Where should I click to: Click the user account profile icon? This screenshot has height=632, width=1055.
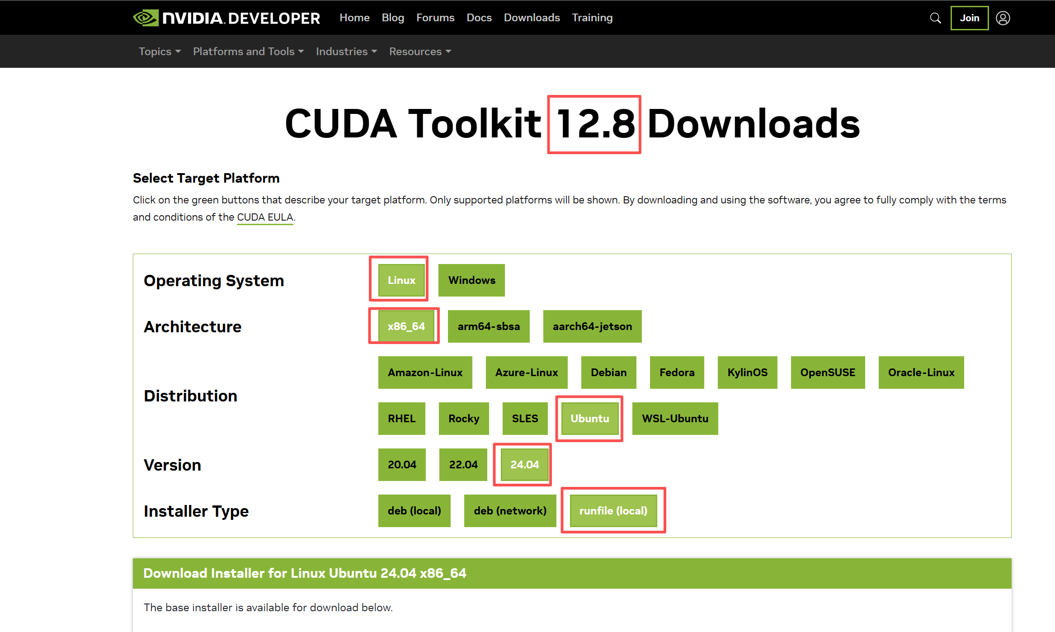pyautogui.click(x=1003, y=18)
